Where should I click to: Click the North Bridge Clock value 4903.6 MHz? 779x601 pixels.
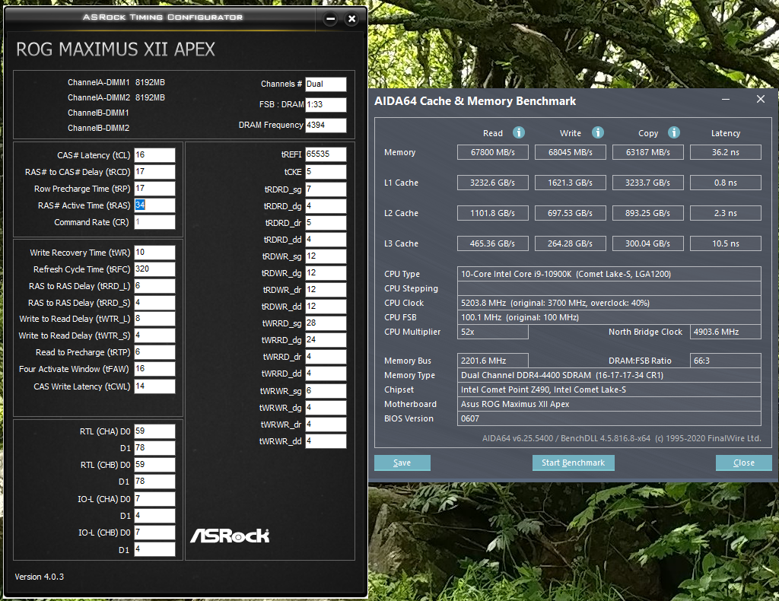725,332
